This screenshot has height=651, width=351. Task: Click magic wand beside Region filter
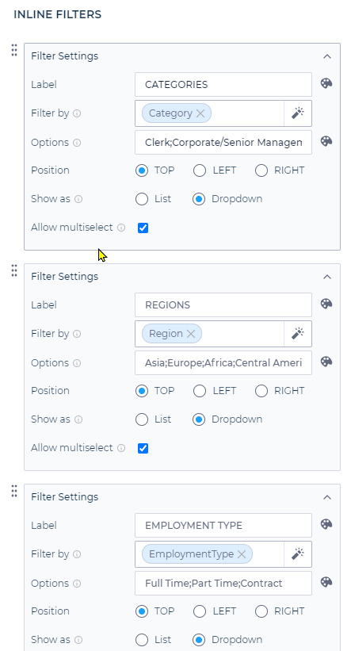point(298,333)
